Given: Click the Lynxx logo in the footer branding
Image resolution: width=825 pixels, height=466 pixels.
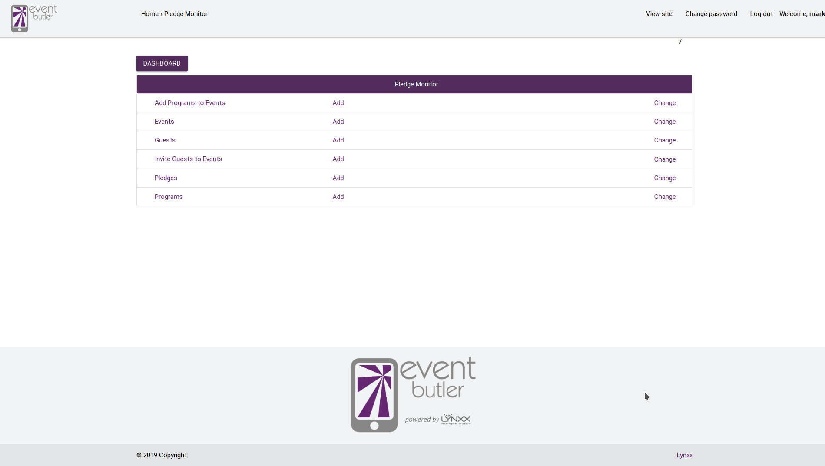Looking at the screenshot, I should (454, 419).
